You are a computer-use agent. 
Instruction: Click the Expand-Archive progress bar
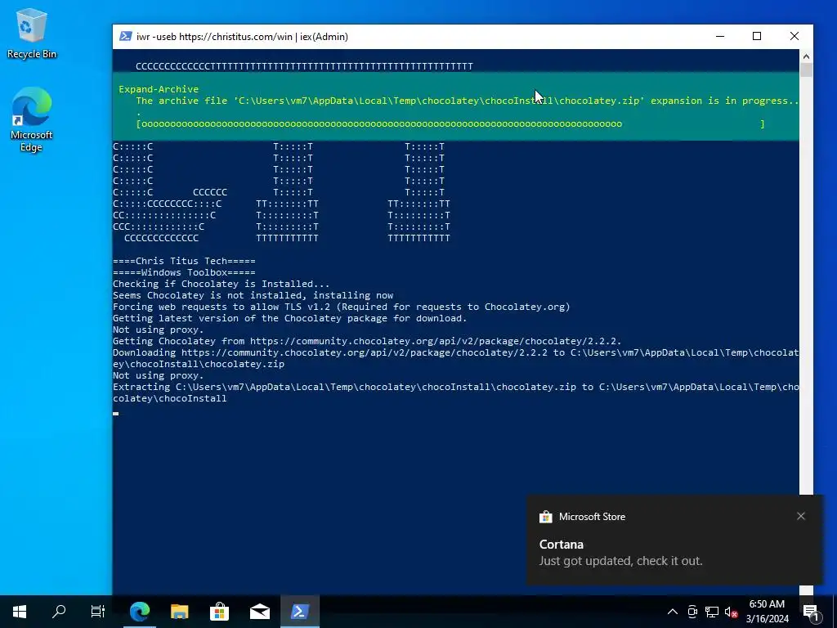[450, 124]
